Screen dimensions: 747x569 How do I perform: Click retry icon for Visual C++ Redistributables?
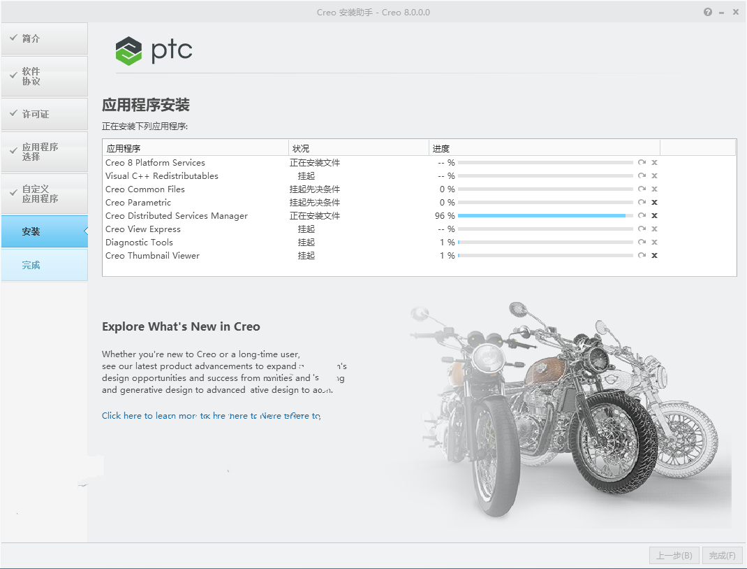642,176
